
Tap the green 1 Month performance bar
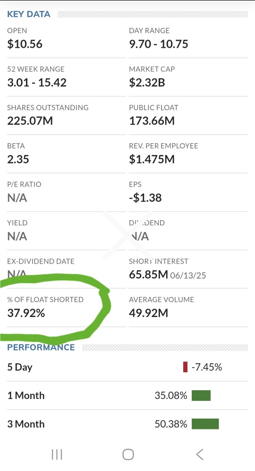click(201, 395)
